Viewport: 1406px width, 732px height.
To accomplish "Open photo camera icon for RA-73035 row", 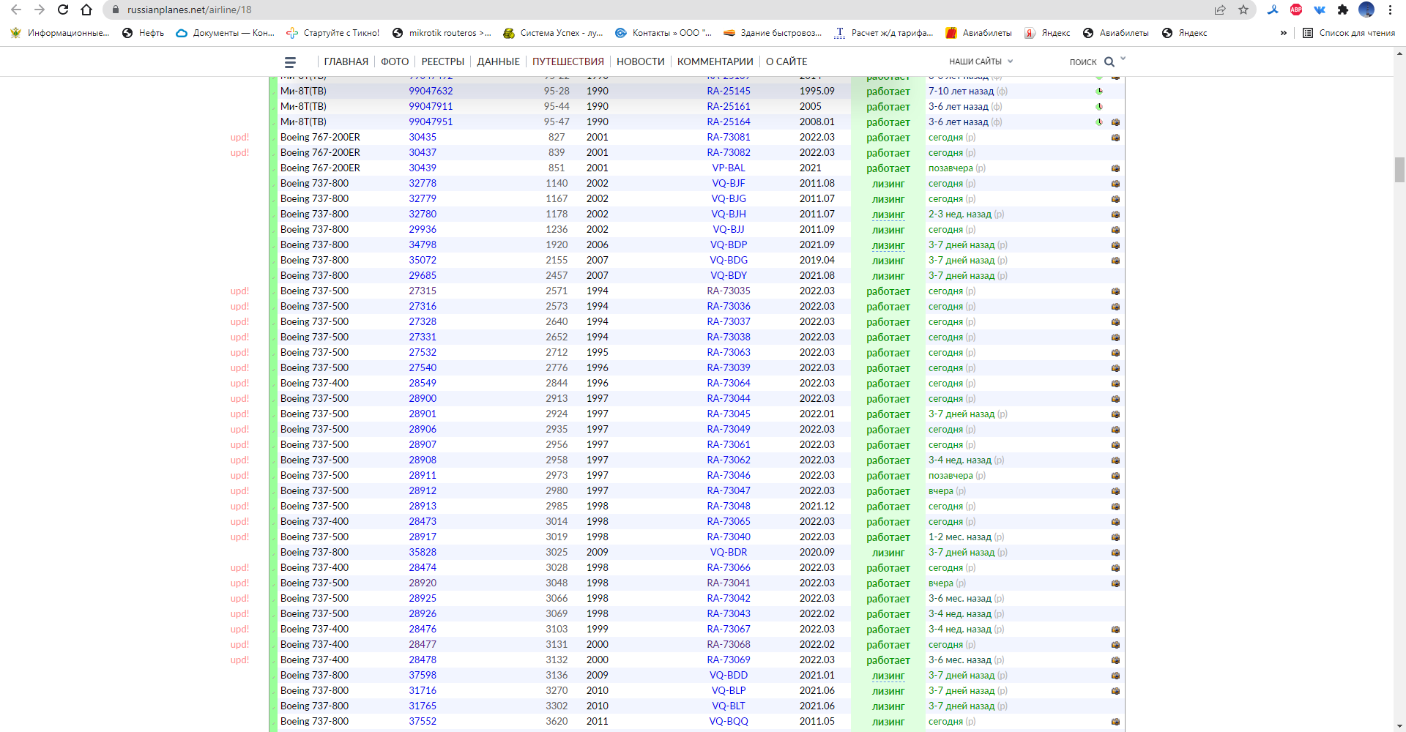I will coord(1115,291).
